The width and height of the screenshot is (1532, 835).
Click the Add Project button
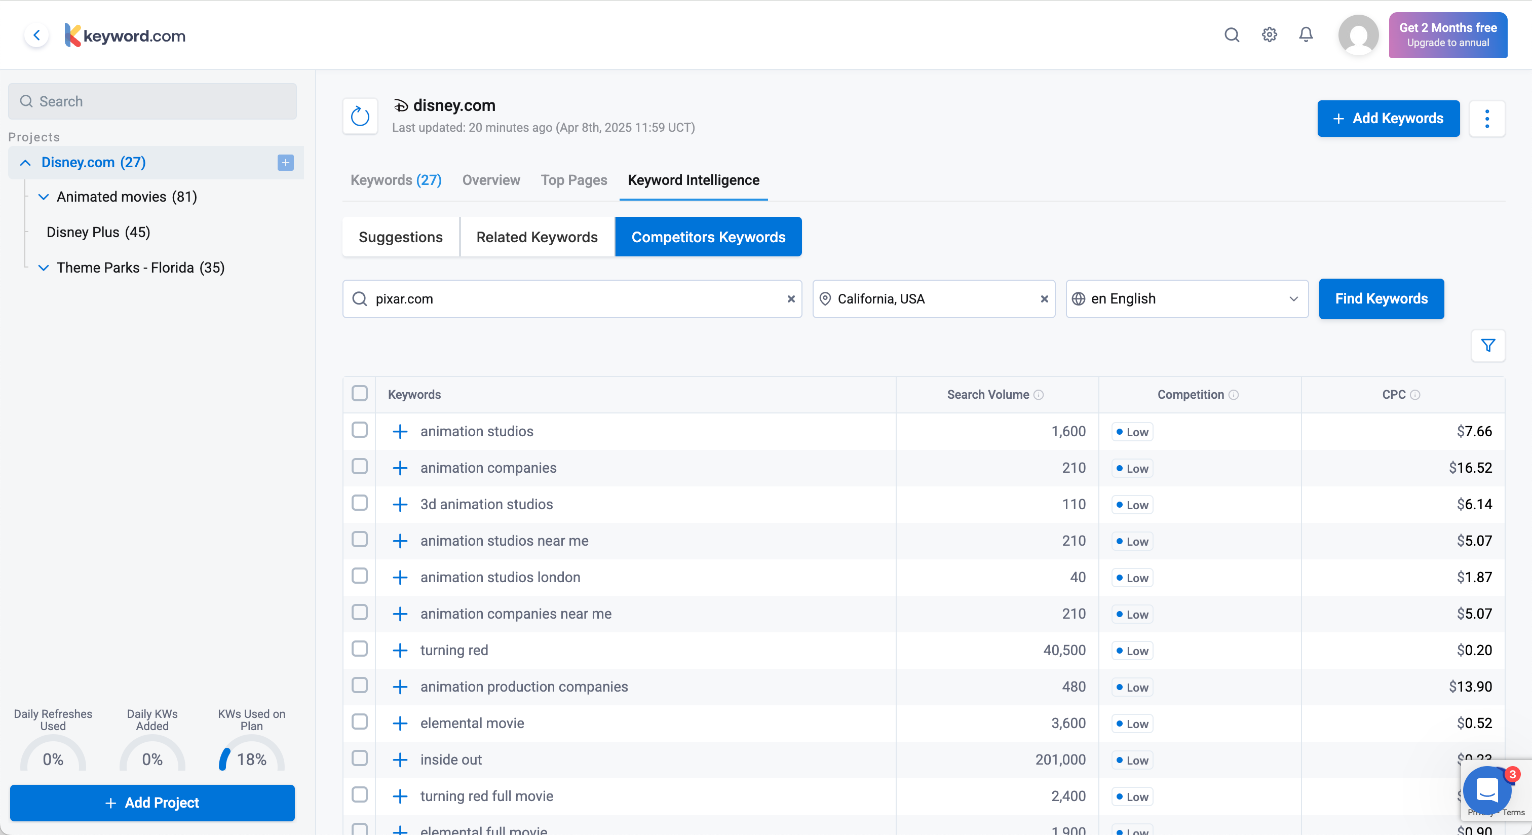(x=152, y=803)
